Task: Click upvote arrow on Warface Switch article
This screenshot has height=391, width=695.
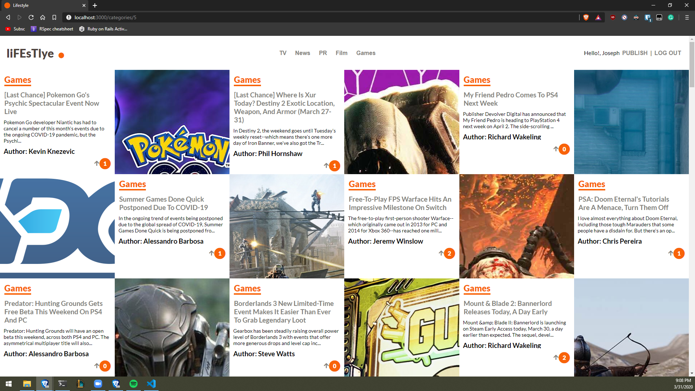Action: (x=441, y=253)
